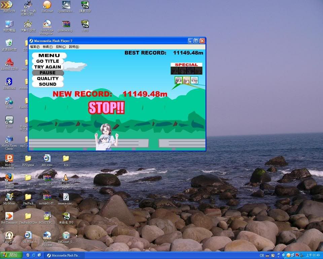Image resolution: width=323 pixels, height=259 pixels.
Task: Open the SpriteBackup desktop icon in the top row
Action: click(x=66, y=7)
